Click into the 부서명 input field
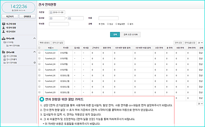 [x=59, y=24]
